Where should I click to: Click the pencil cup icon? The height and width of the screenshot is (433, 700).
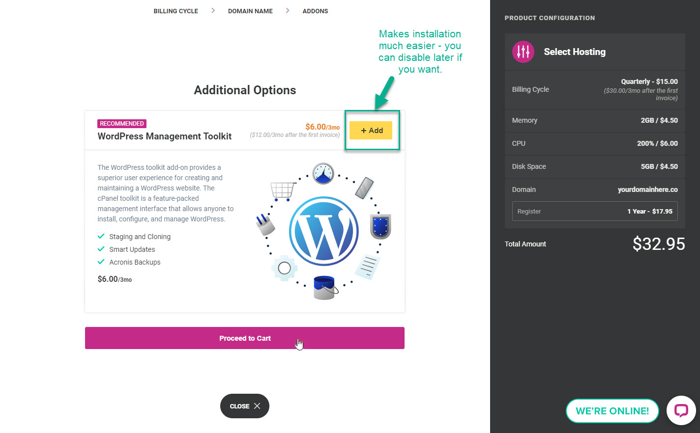(x=265, y=224)
